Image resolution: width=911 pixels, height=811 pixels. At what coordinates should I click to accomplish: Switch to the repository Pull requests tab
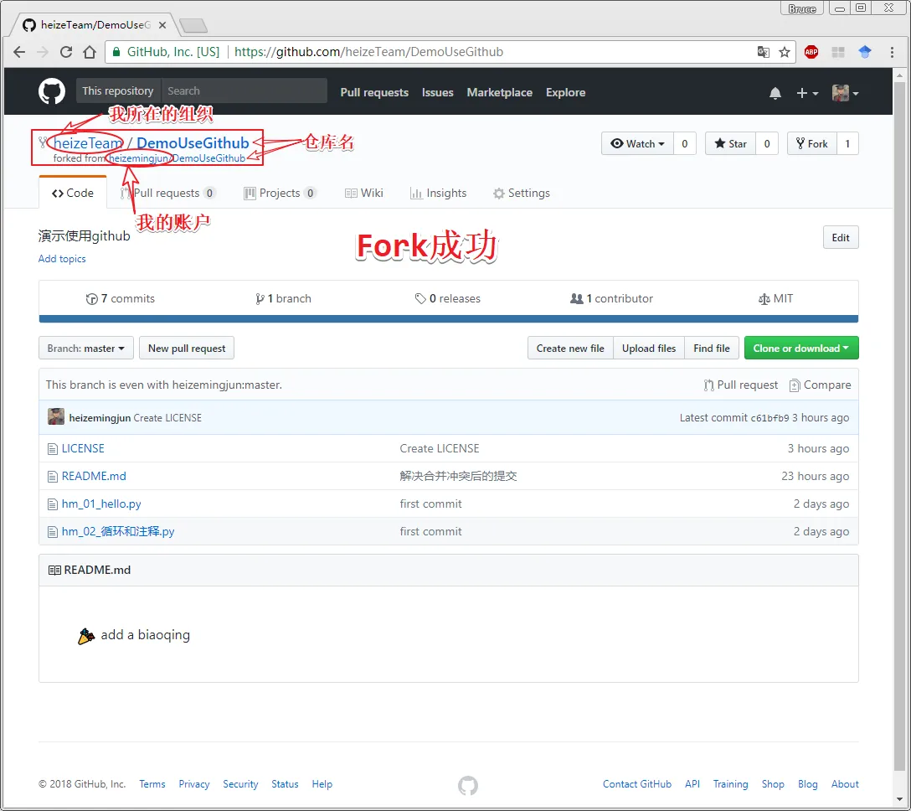[168, 193]
